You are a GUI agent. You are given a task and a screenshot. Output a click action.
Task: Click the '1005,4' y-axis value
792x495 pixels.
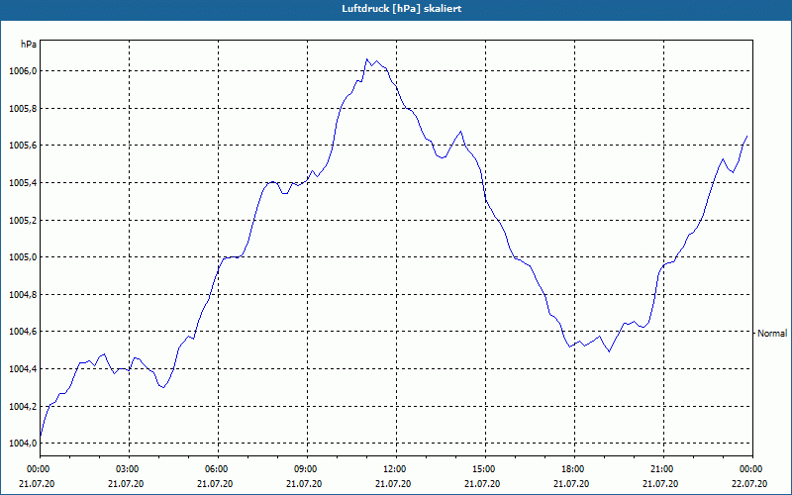point(23,183)
